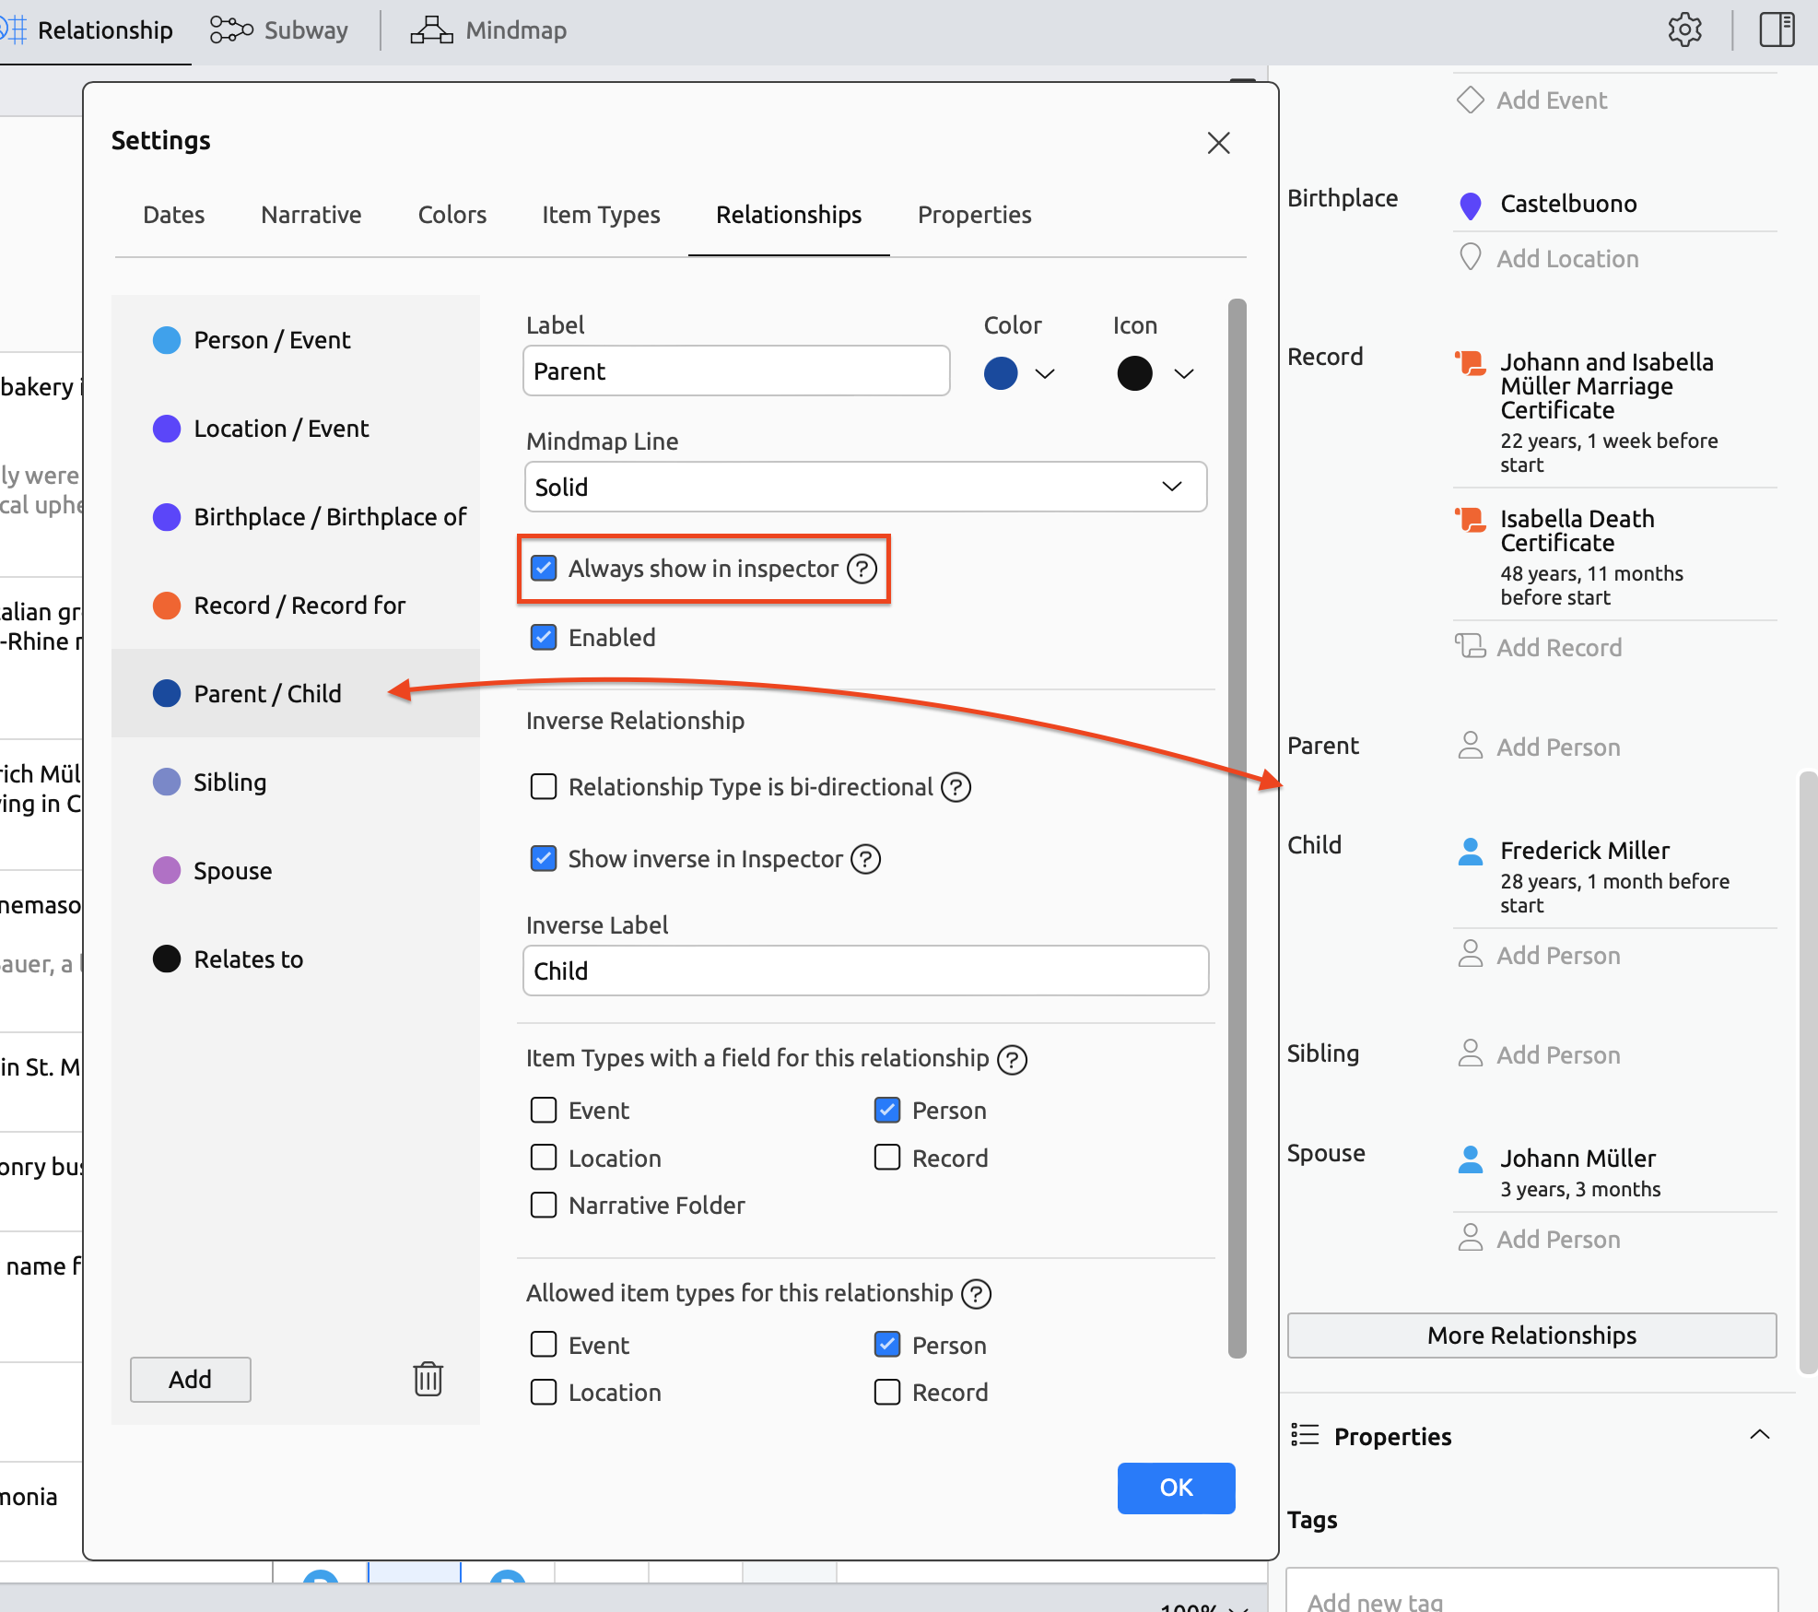Viewport: 1818px width, 1612px height.
Task: Click the OK button
Action: (1176, 1487)
